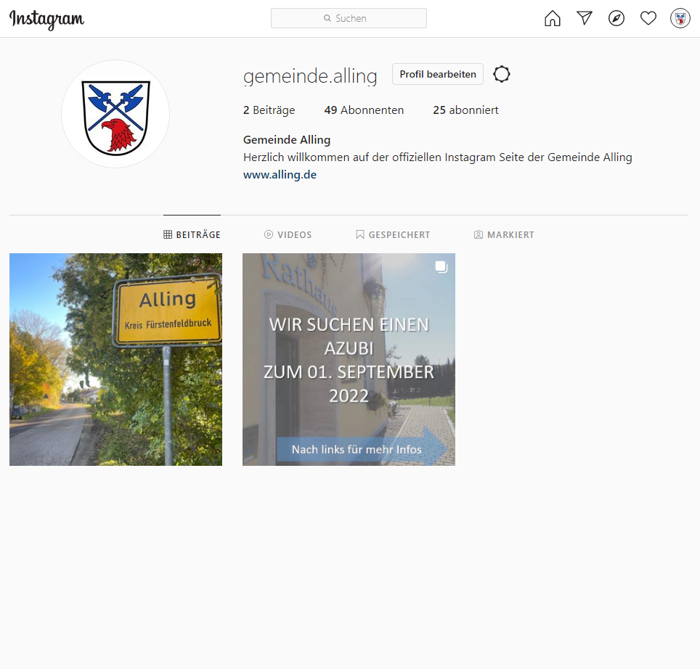Click the Herzlich willkommen bio text
This screenshot has width=700, height=669.
tap(437, 157)
